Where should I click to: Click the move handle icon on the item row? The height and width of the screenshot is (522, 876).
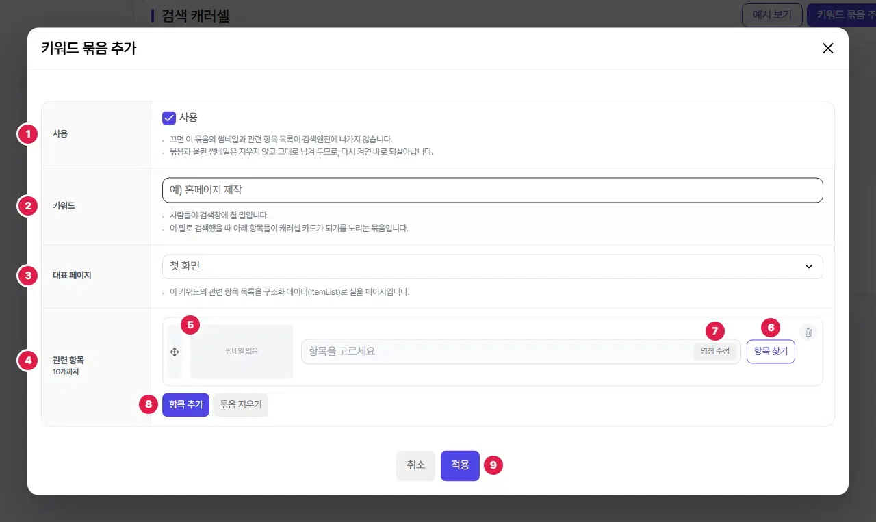175,352
